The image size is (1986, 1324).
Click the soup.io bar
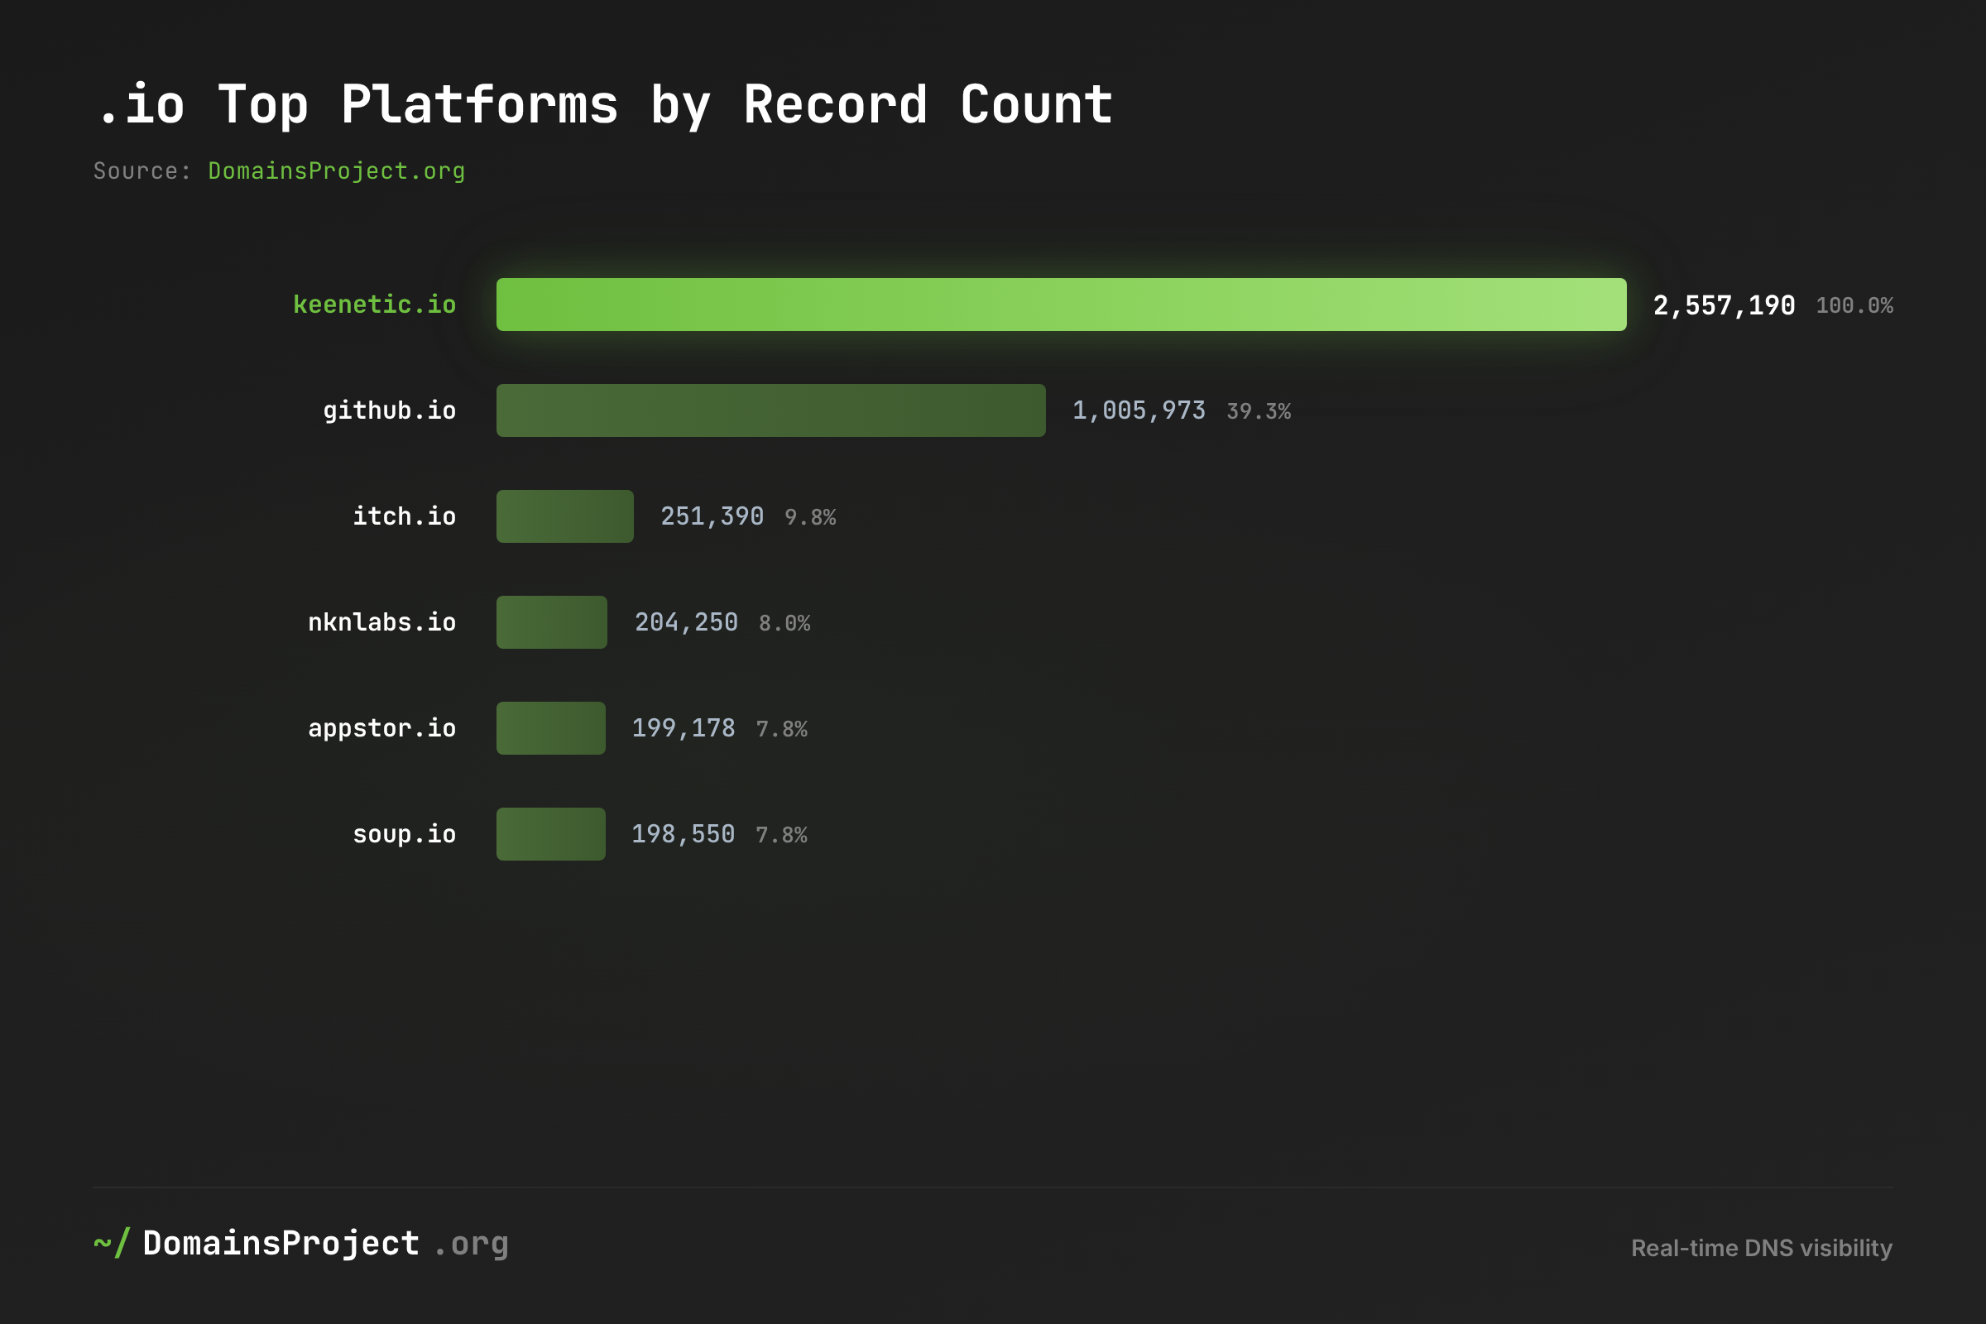[x=550, y=834]
